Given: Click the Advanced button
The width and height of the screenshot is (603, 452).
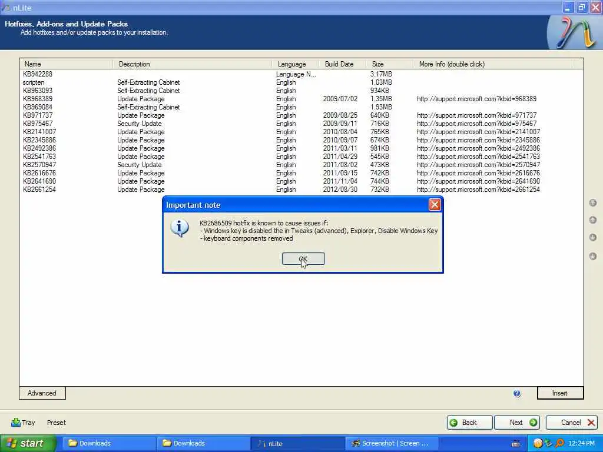Looking at the screenshot, I should point(42,393).
